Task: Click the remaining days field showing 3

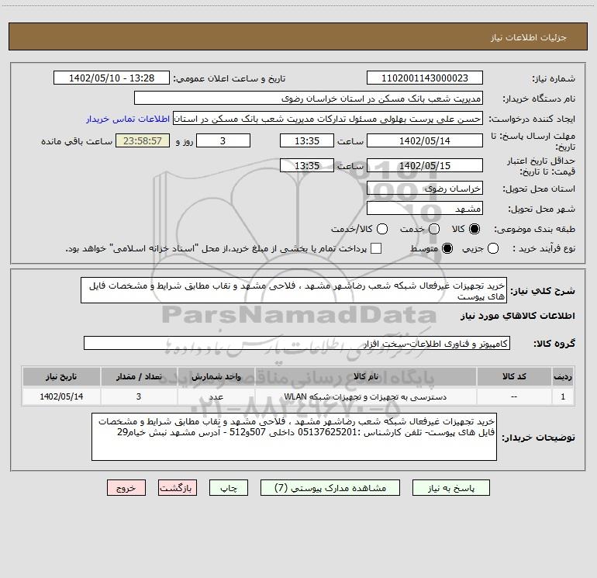Action: coord(223,140)
